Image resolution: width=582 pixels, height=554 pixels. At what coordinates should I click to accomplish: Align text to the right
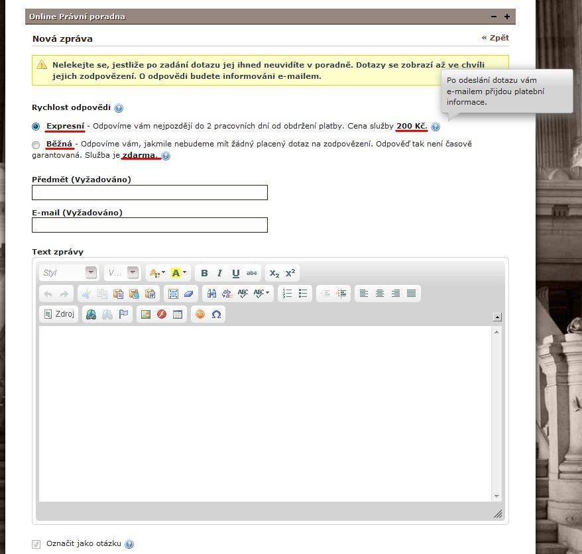396,294
